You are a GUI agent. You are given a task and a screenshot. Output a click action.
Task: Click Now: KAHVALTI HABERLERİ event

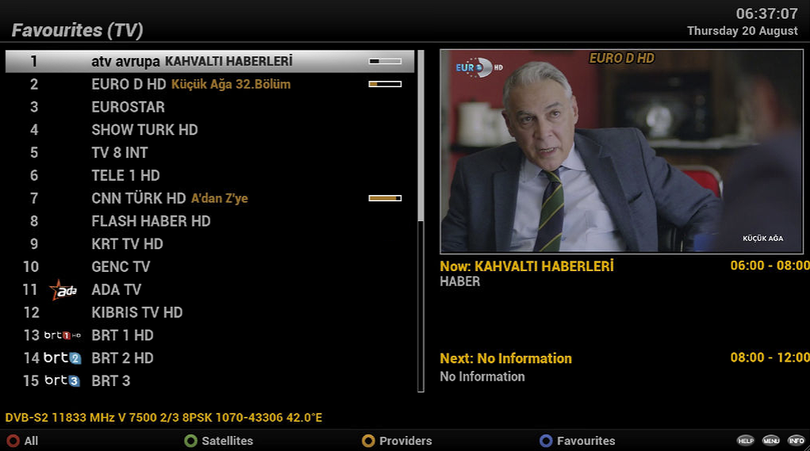point(526,266)
